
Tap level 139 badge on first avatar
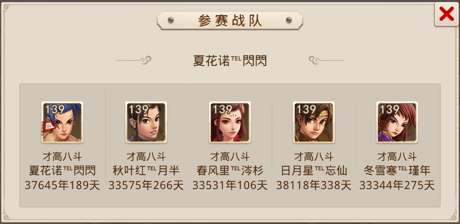coord(55,109)
